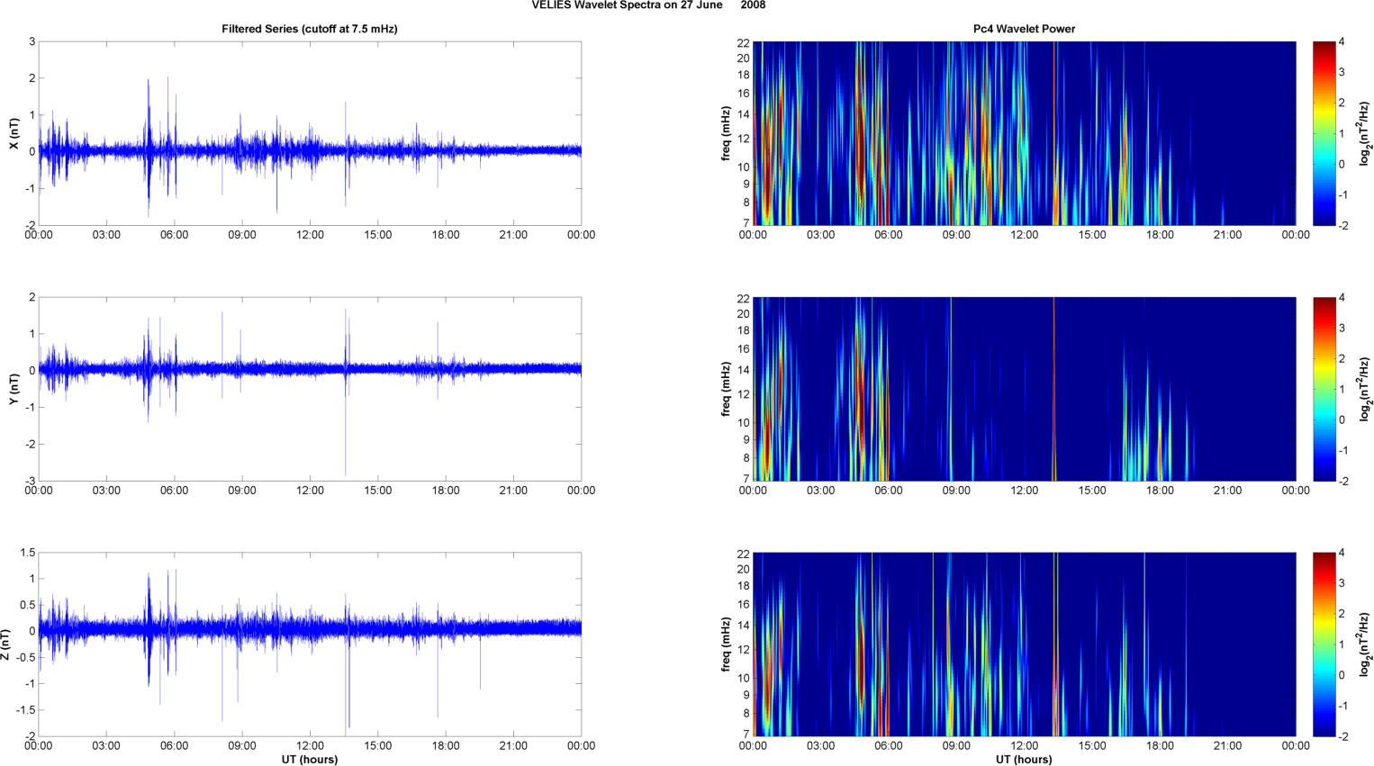This screenshot has width=1374, height=766.
Task: Click the "10" frequency tick on bottom spectrogram
Action: coord(744,678)
